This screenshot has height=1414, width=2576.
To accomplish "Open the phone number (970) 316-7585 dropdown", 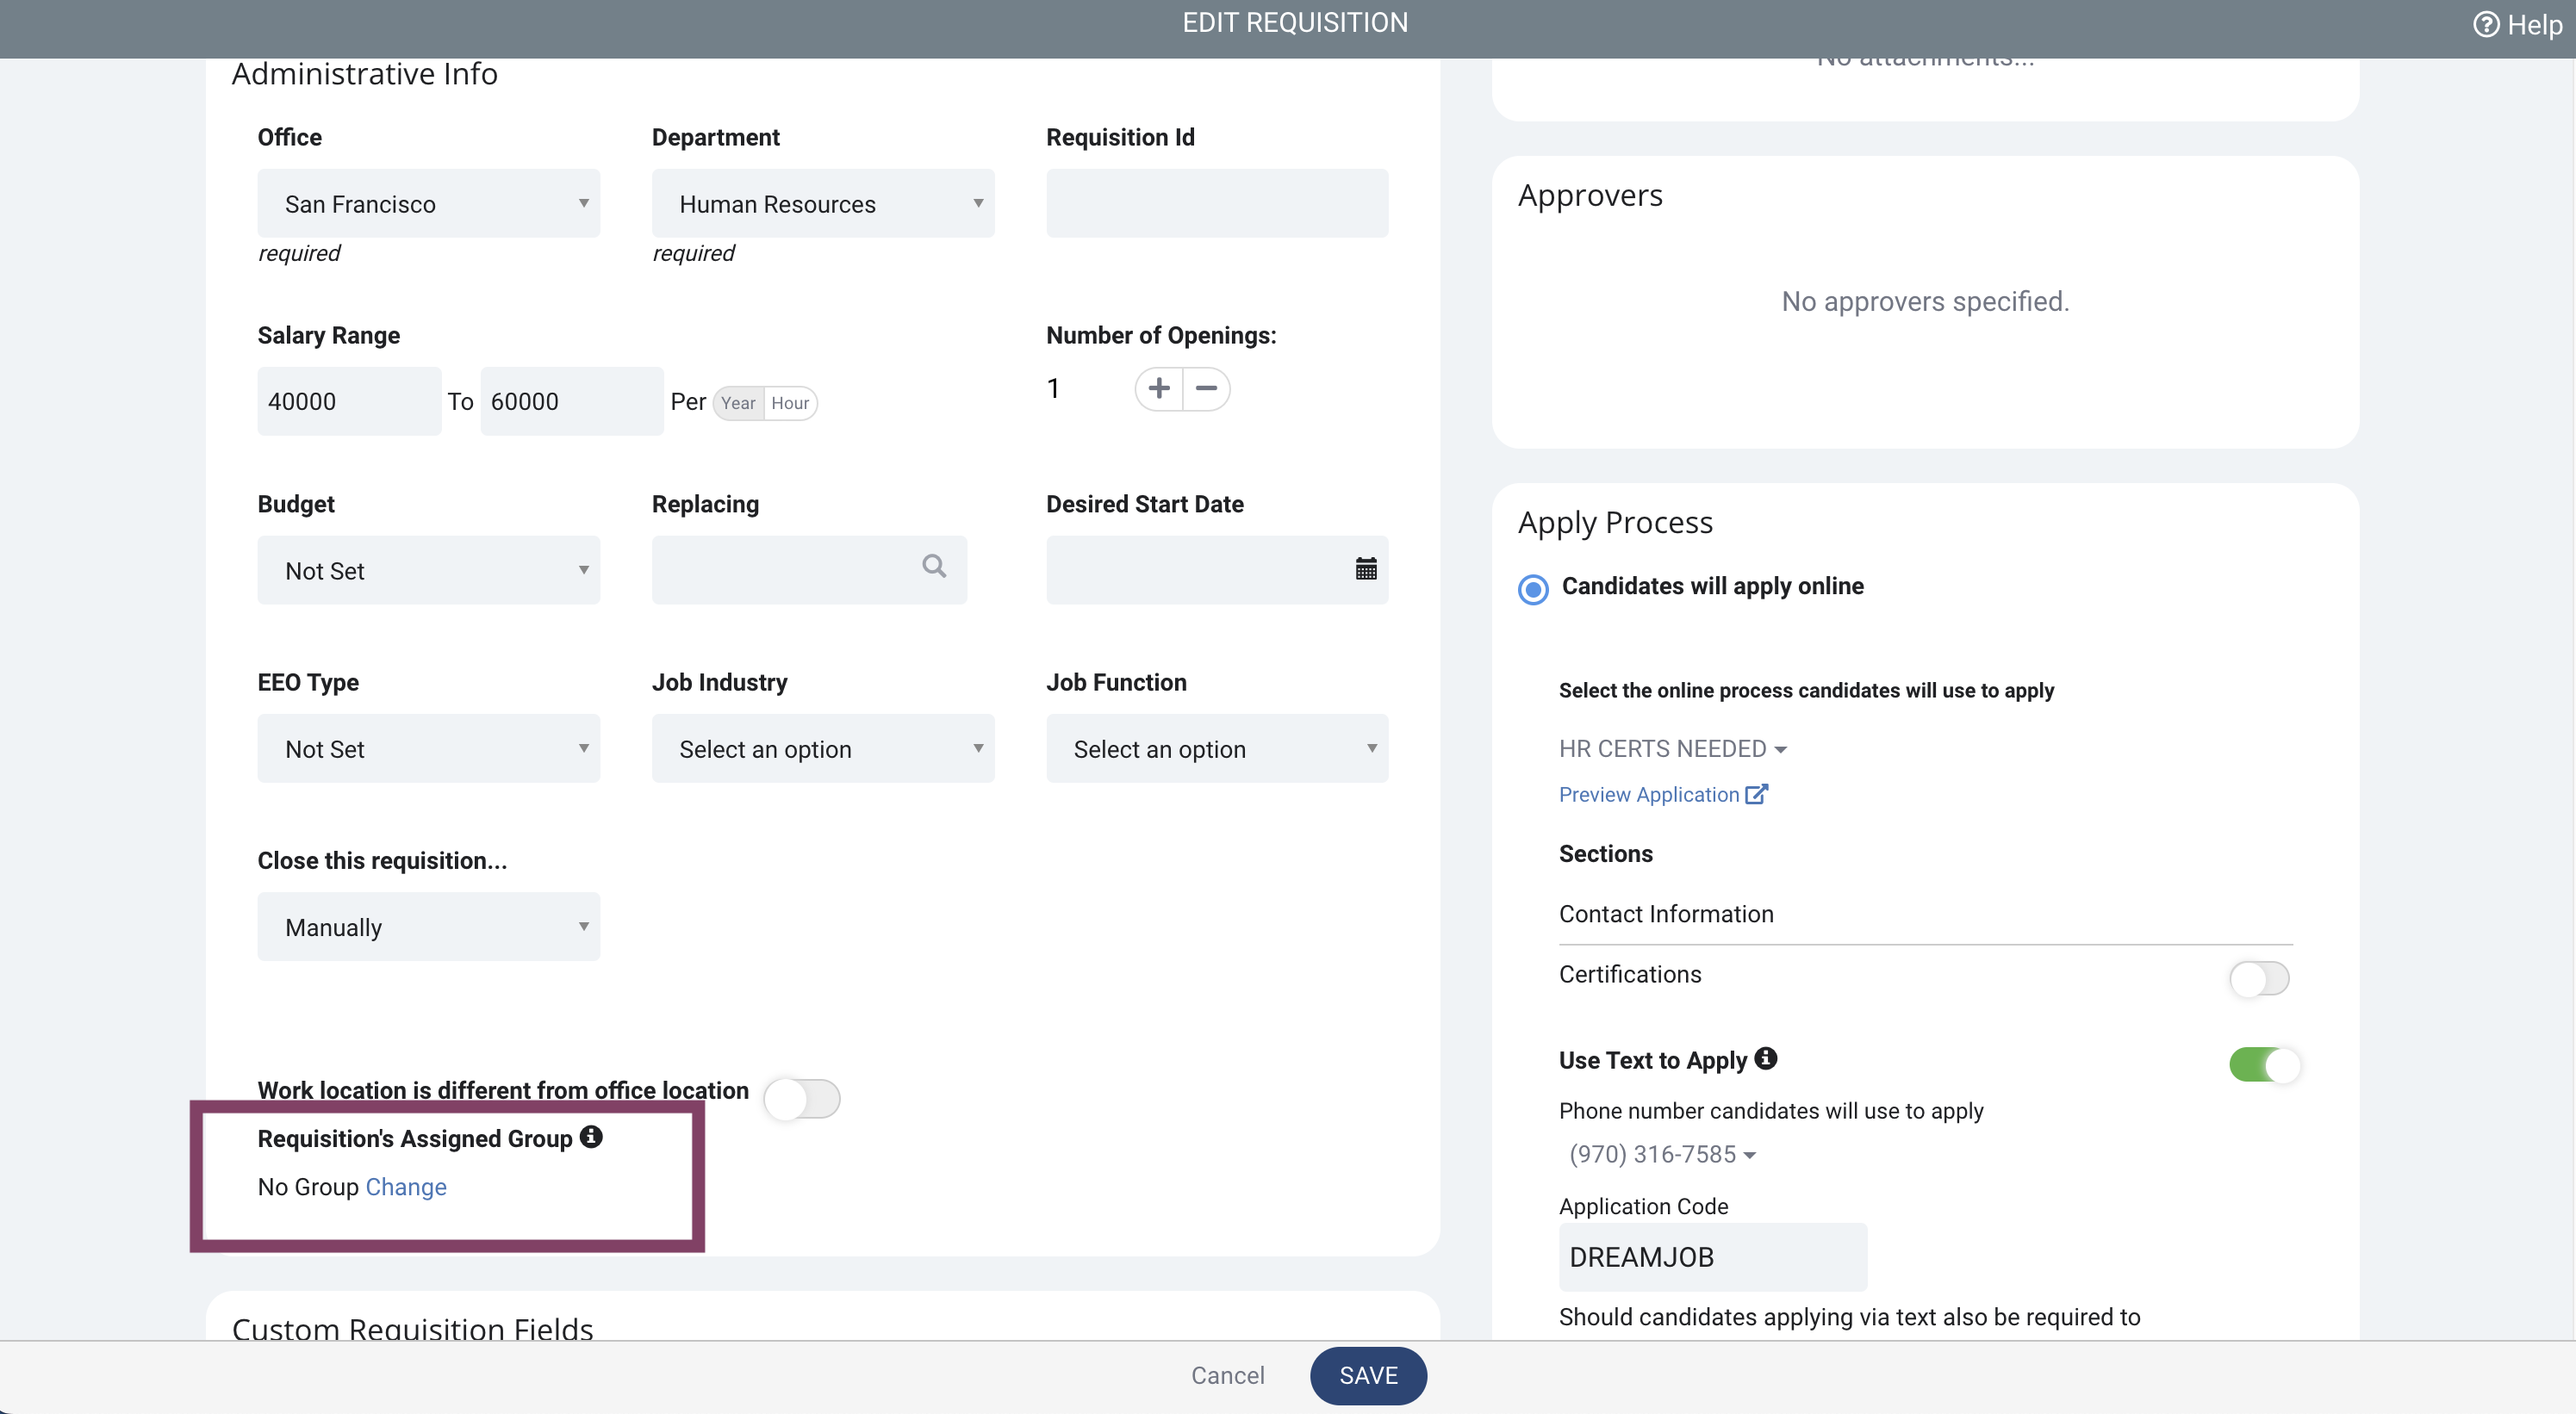I will click(x=1662, y=1154).
